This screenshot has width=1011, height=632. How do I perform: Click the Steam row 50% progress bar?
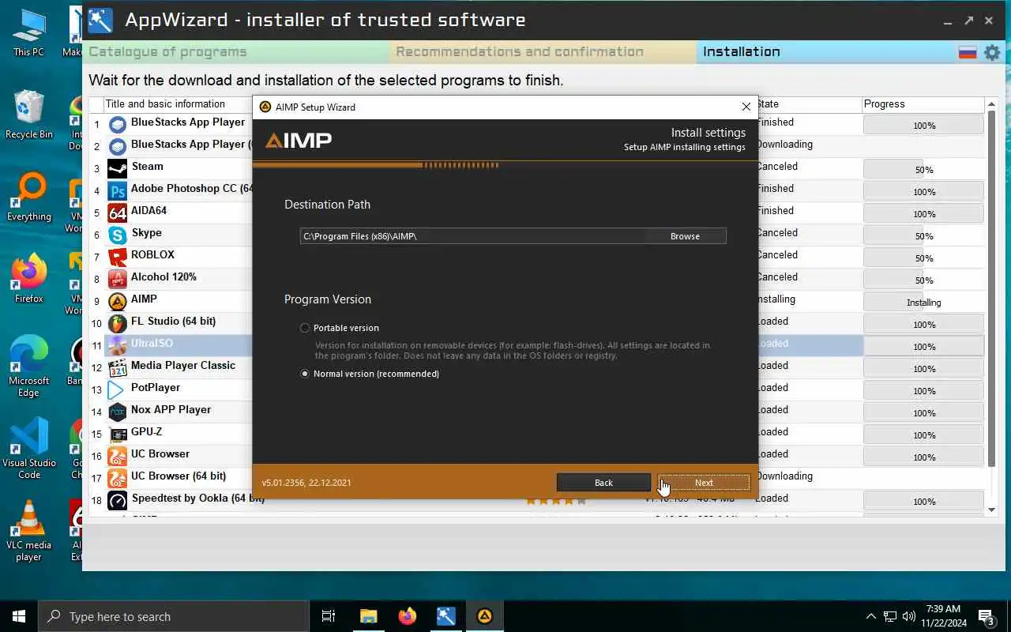(924, 169)
